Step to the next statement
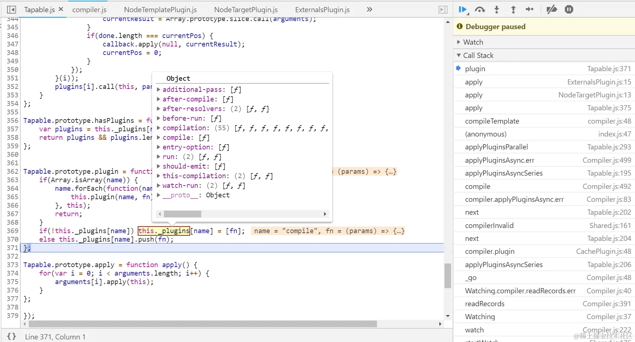Viewport: 635px width, 342px height. (x=530, y=10)
